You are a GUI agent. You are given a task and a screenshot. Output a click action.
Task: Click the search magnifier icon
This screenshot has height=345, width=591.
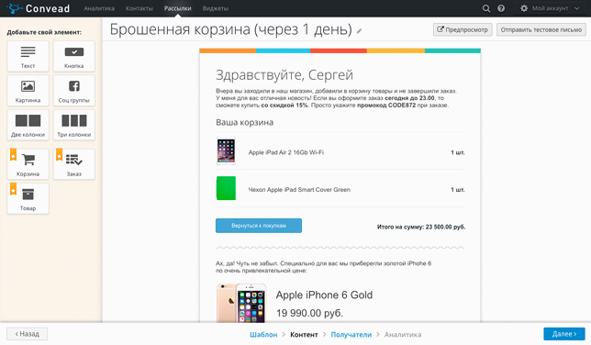(486, 8)
